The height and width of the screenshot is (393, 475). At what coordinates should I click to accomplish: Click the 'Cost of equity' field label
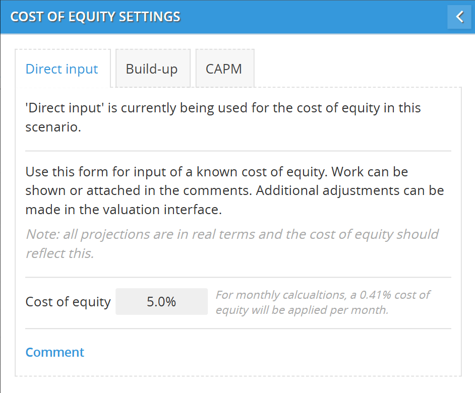68,302
